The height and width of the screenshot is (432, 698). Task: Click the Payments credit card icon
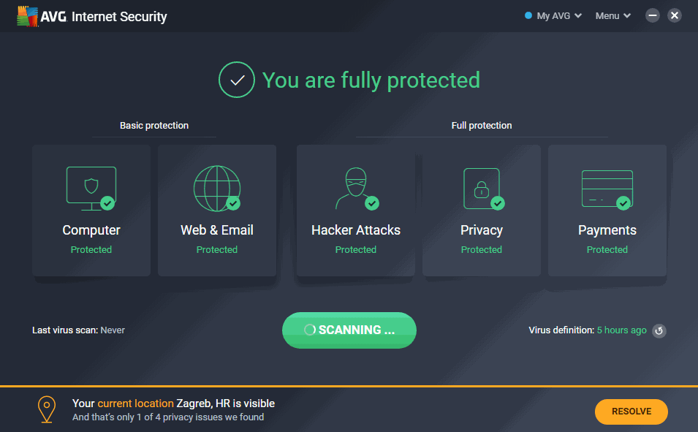[607, 189]
